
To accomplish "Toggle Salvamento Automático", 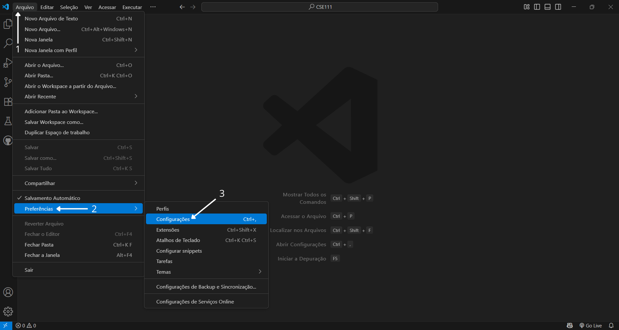I will (78, 198).
